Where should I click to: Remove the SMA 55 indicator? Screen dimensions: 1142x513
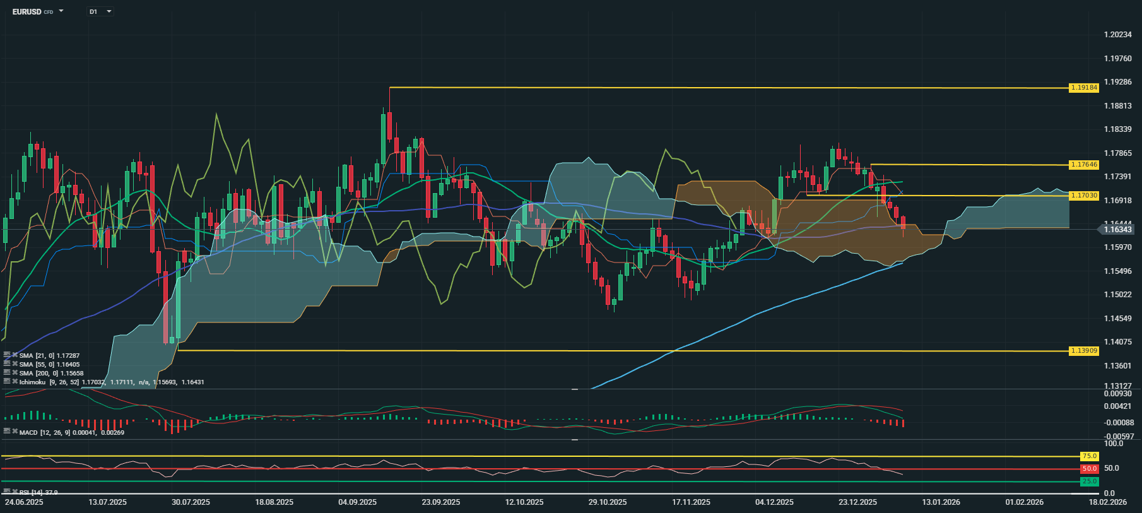click(15, 364)
